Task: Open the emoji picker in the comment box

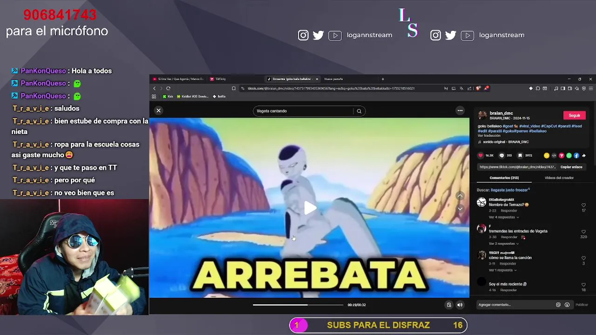Action: click(567, 305)
